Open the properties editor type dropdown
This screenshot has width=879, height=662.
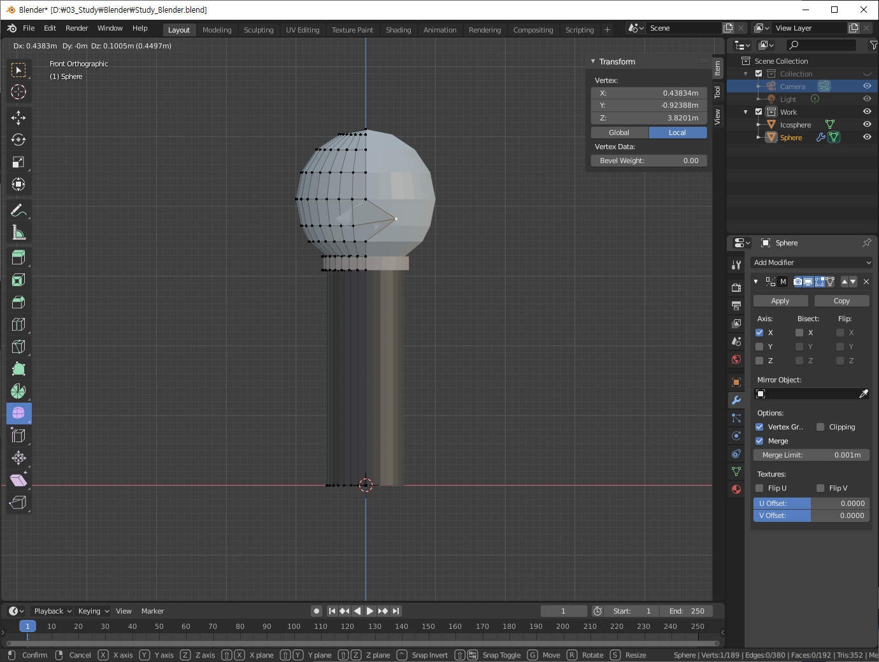742,243
